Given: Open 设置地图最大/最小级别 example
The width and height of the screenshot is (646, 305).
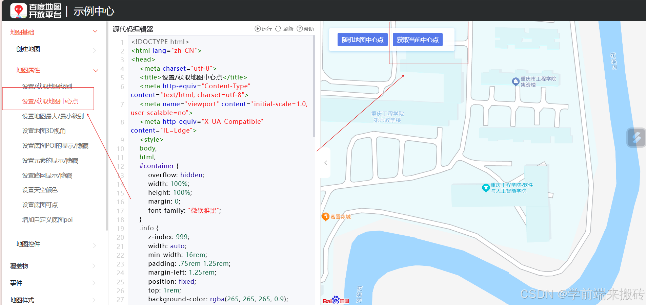Looking at the screenshot, I should click(x=53, y=116).
